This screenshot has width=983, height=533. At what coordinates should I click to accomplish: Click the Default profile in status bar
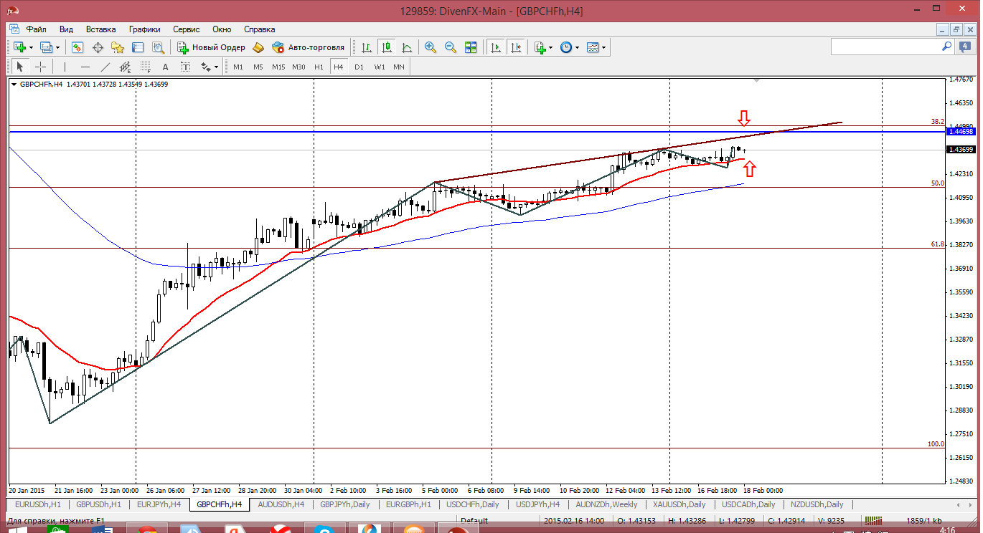pyautogui.click(x=474, y=521)
